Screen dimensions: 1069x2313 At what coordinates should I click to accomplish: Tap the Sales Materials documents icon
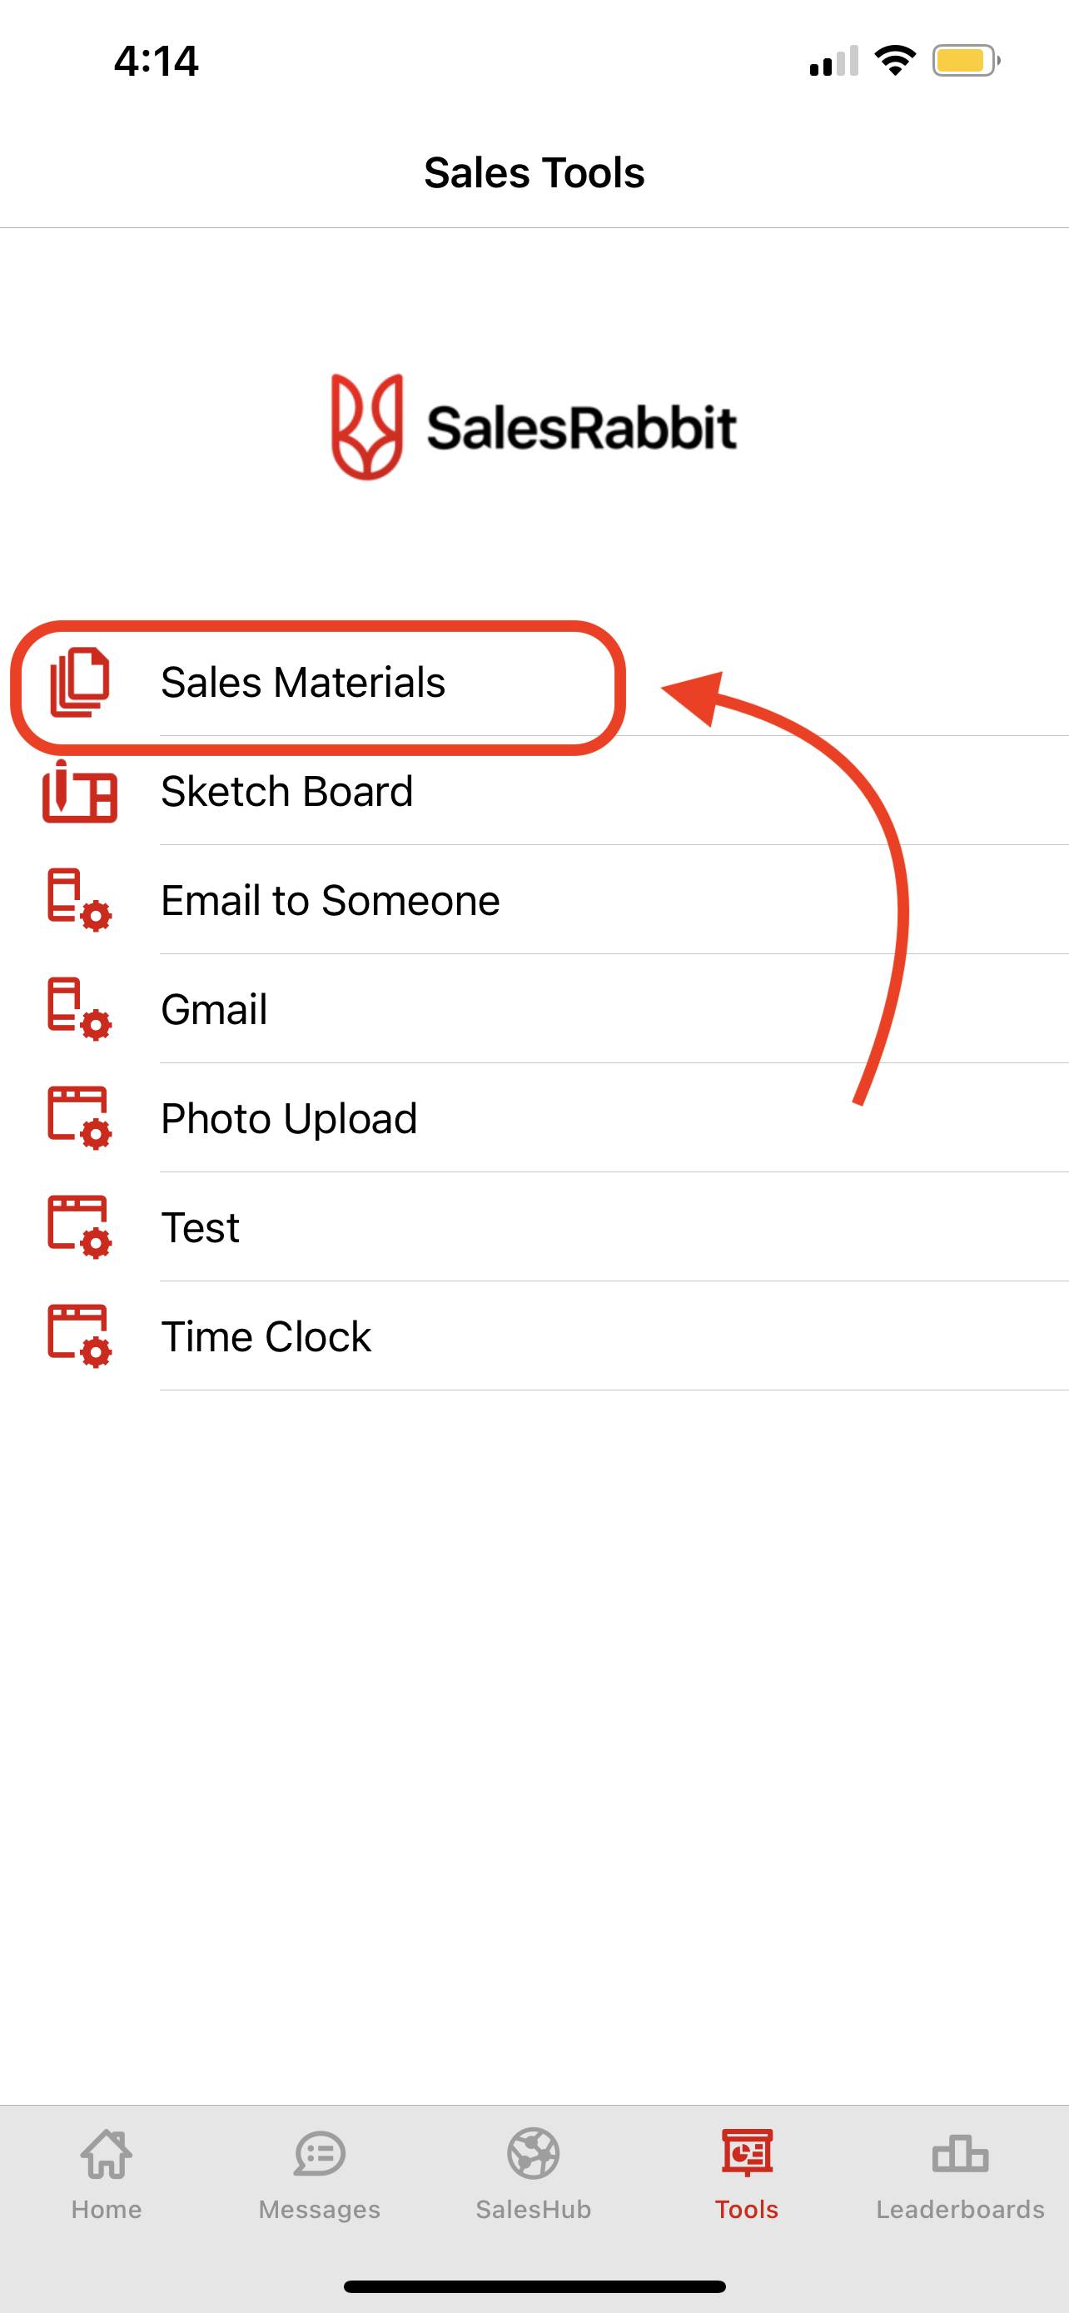pyautogui.click(x=80, y=683)
